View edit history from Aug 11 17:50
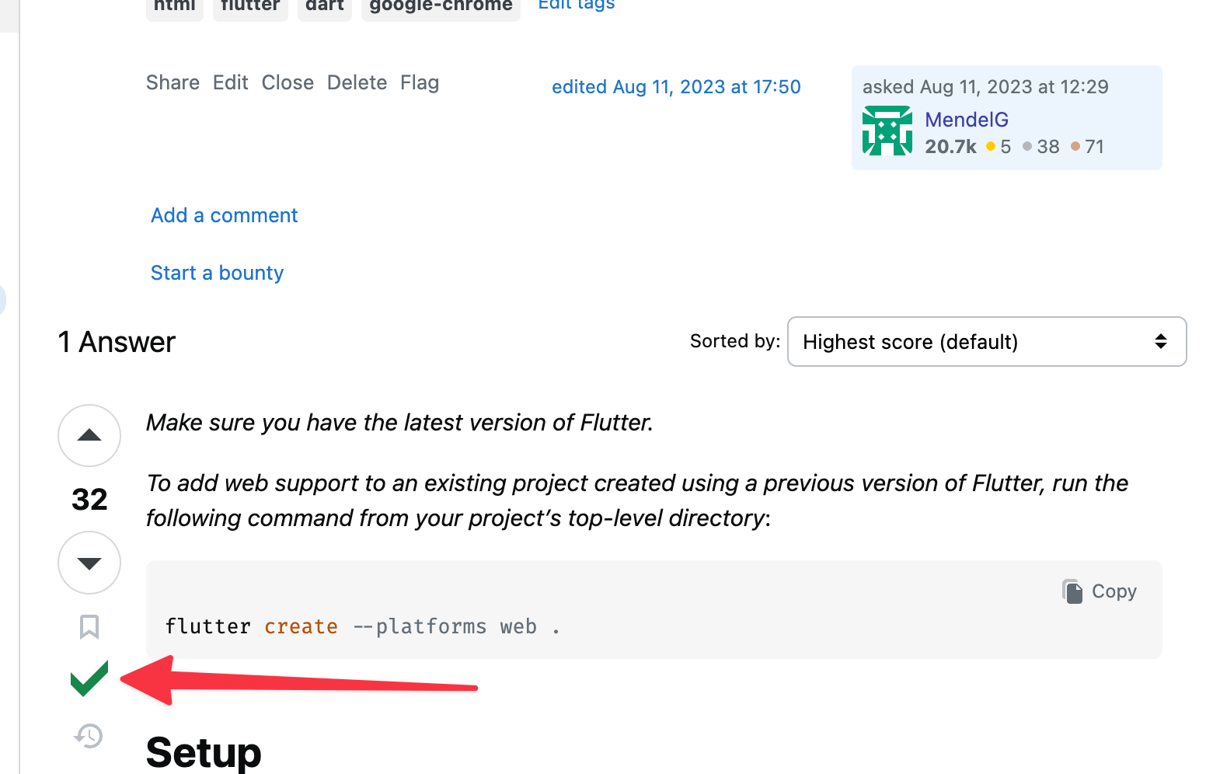The image size is (1206, 774). coord(676,87)
